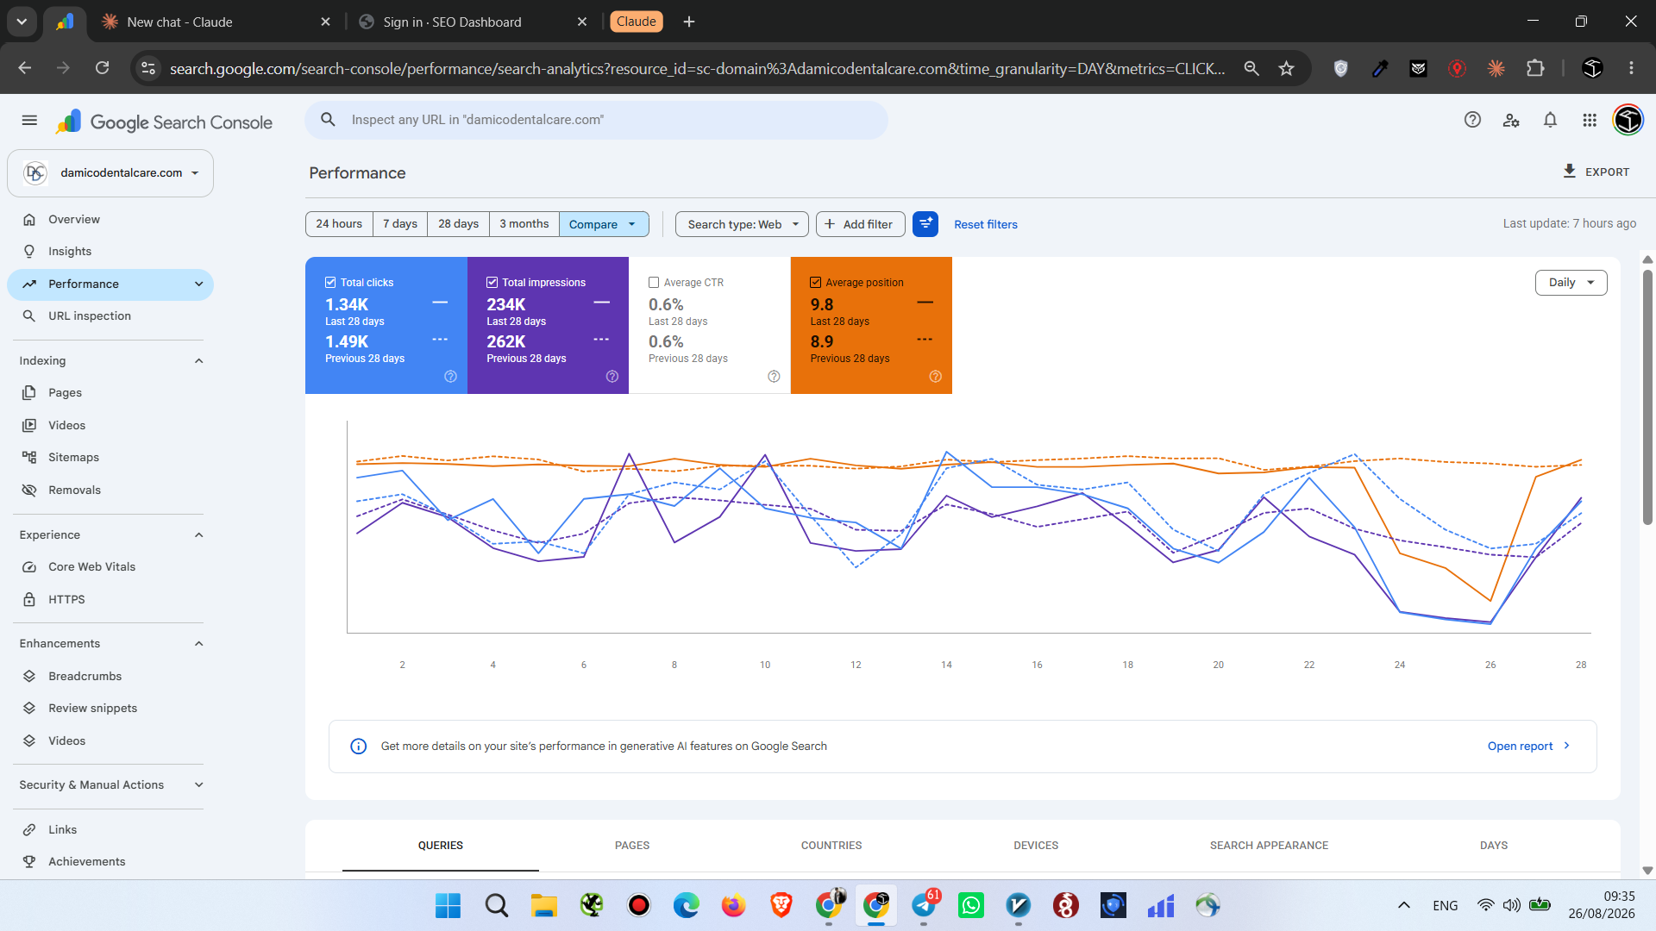1656x931 pixels.
Task: Open URL inspection in the sidebar
Action: [110, 316]
